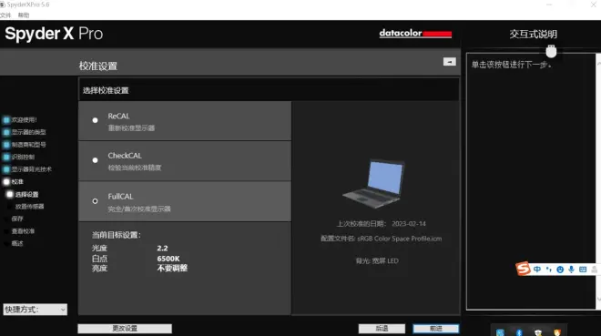
Task: Click the help text 单击该按钮进行下一步
Action: click(x=512, y=65)
